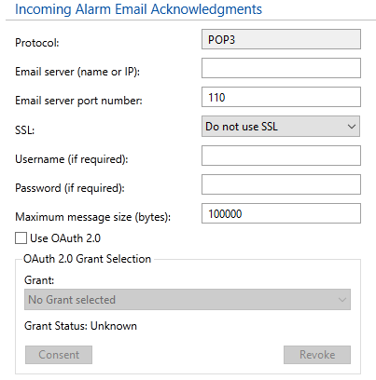Open the SSL dropdown list
Screen dimensions: 376x380
click(281, 127)
